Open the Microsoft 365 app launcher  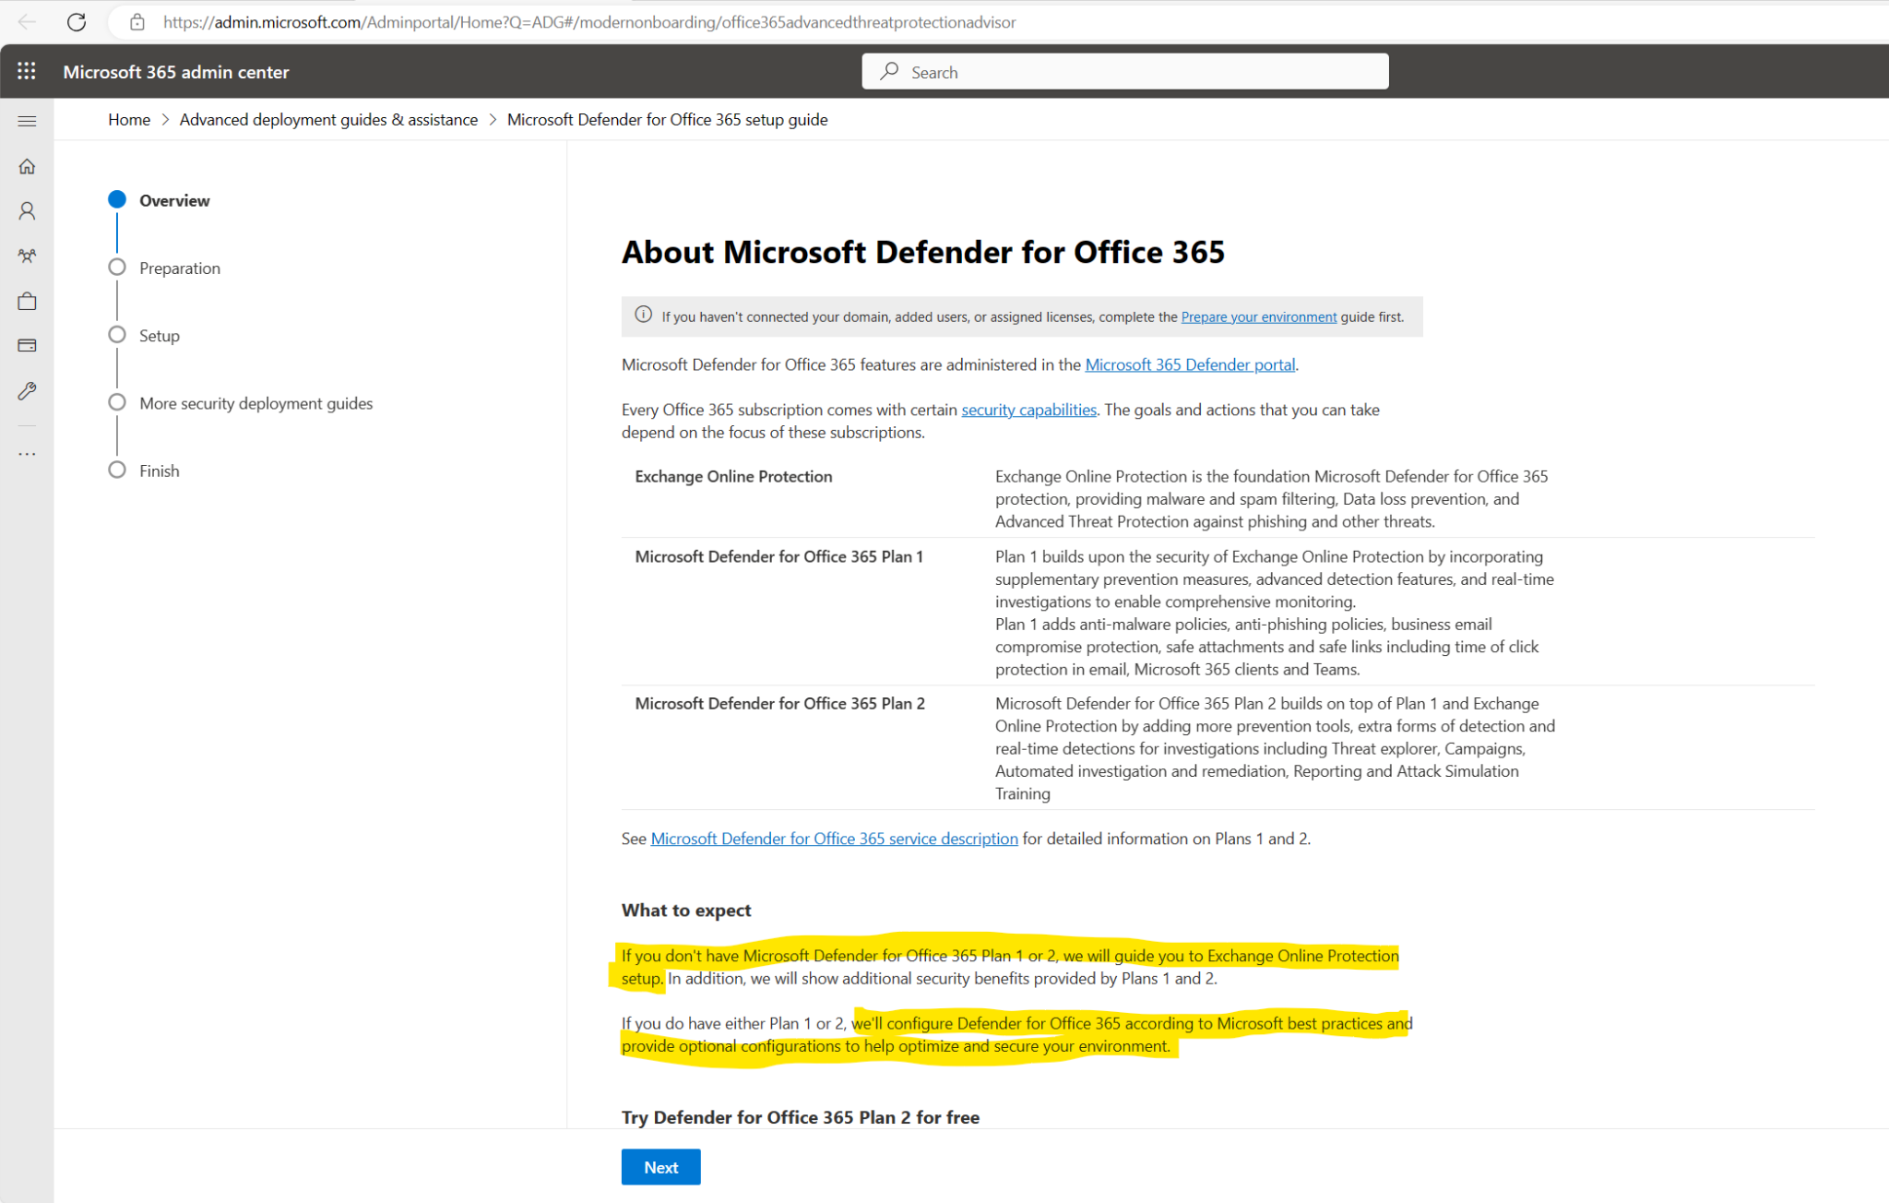click(27, 71)
